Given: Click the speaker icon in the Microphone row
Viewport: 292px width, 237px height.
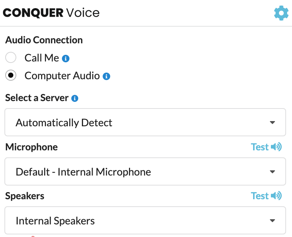Looking at the screenshot, I should [x=276, y=147].
